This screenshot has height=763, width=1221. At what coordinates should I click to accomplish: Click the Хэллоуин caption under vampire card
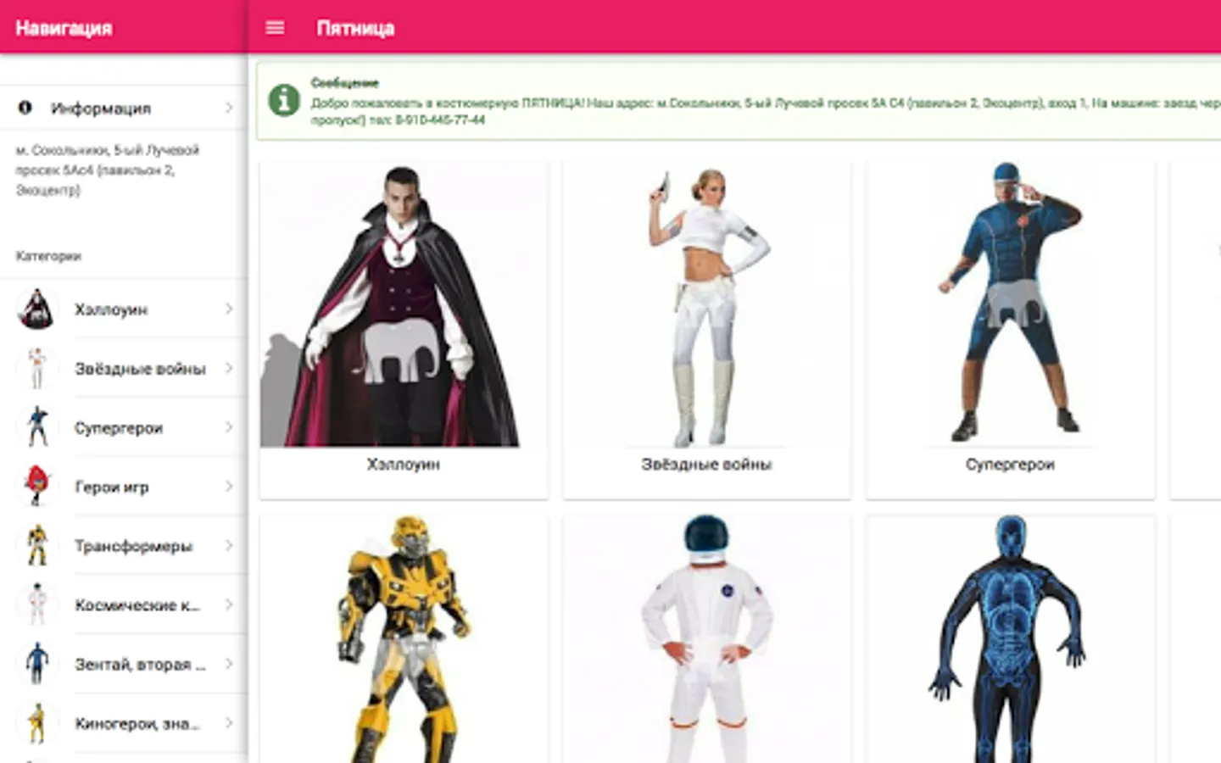[404, 464]
